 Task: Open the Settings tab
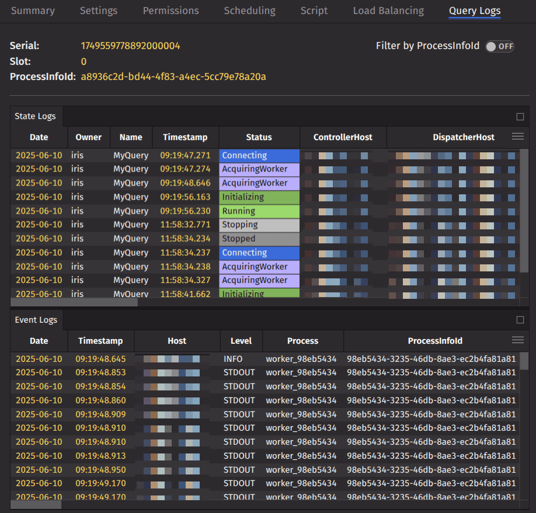pos(98,11)
